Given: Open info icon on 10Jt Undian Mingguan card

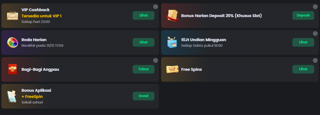Looking at the screenshot, I should (x=315, y=34).
